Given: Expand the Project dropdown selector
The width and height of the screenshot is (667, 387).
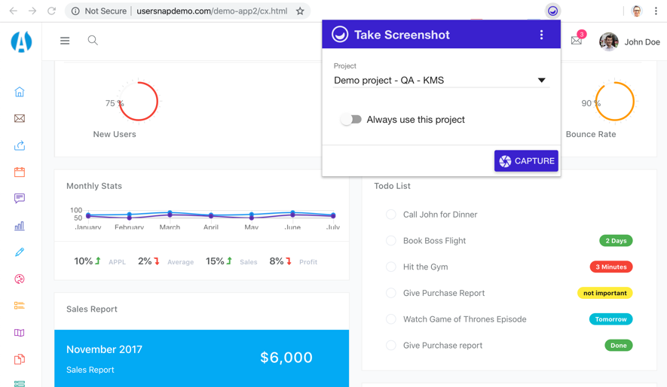Looking at the screenshot, I should [440, 81].
